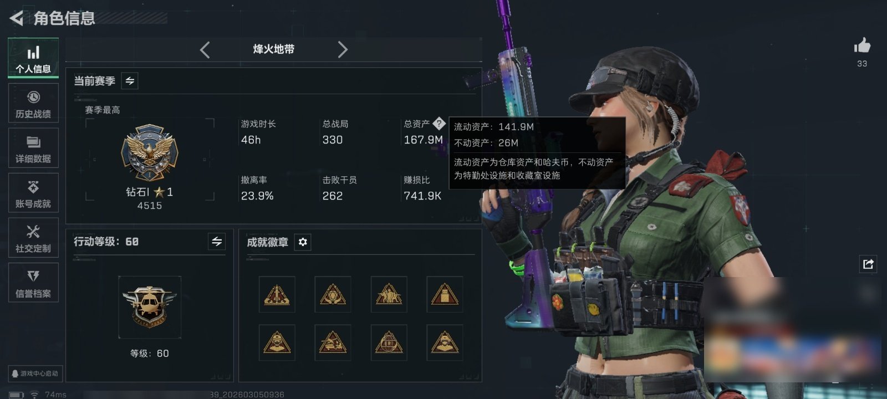
Task: Go back using the arrow beside 角色信息
Action: tap(17, 18)
